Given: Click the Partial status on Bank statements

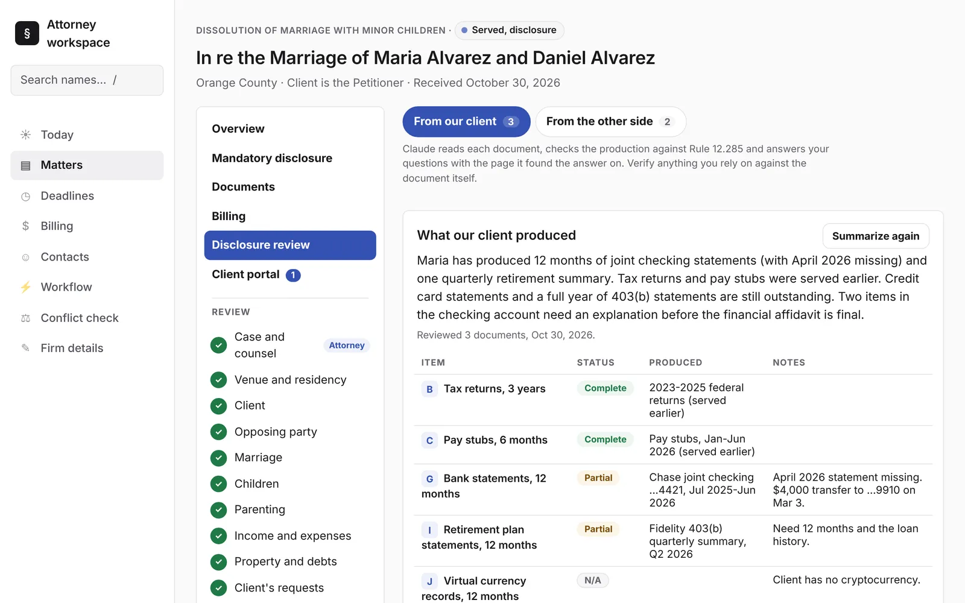Looking at the screenshot, I should coord(598,478).
